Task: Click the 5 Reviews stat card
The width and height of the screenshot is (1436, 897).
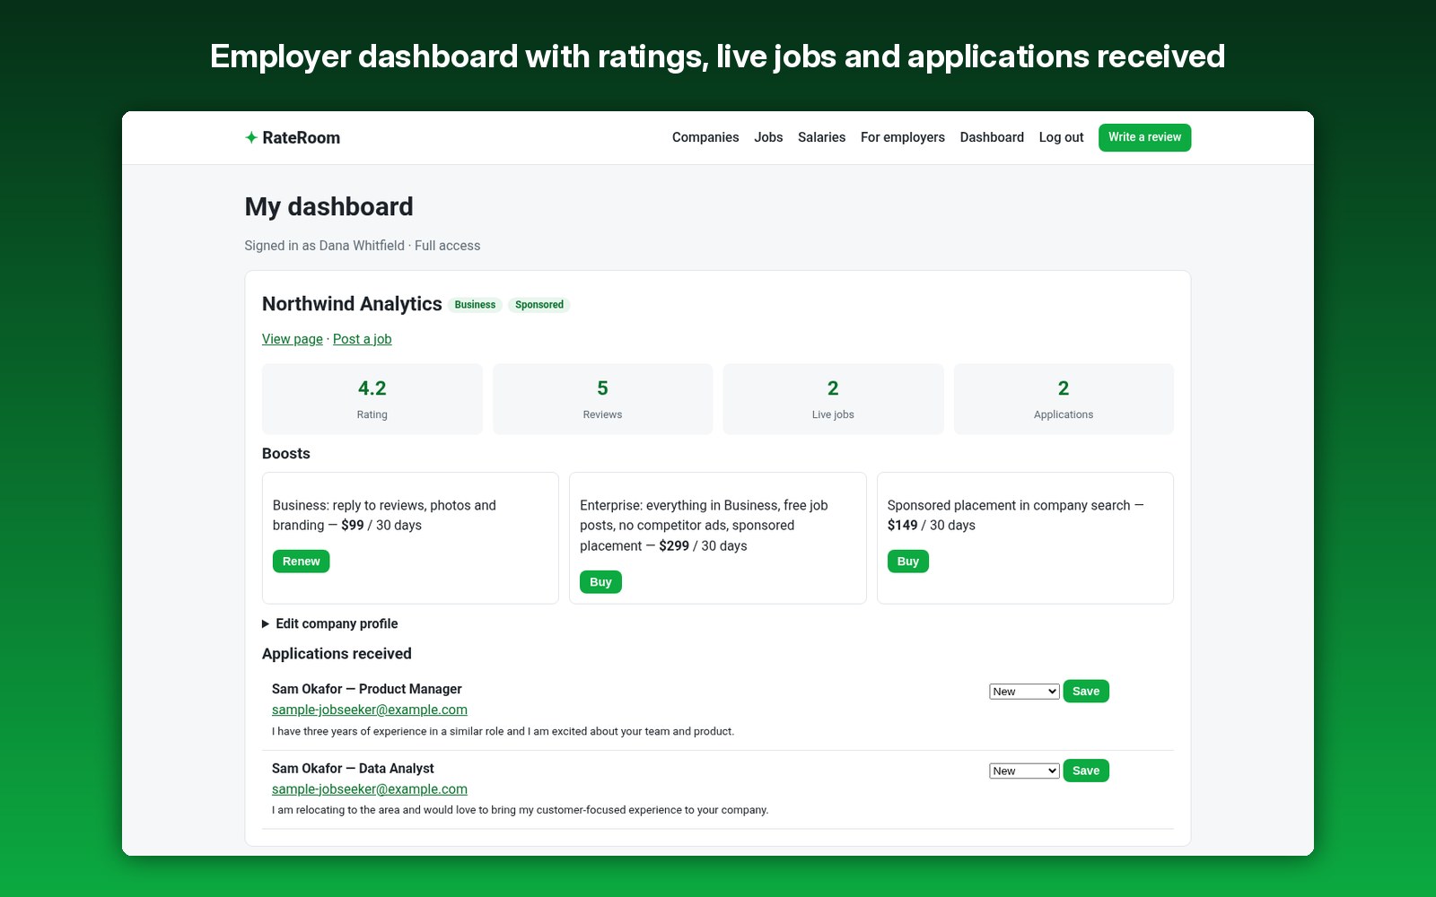Action: pos(602,399)
